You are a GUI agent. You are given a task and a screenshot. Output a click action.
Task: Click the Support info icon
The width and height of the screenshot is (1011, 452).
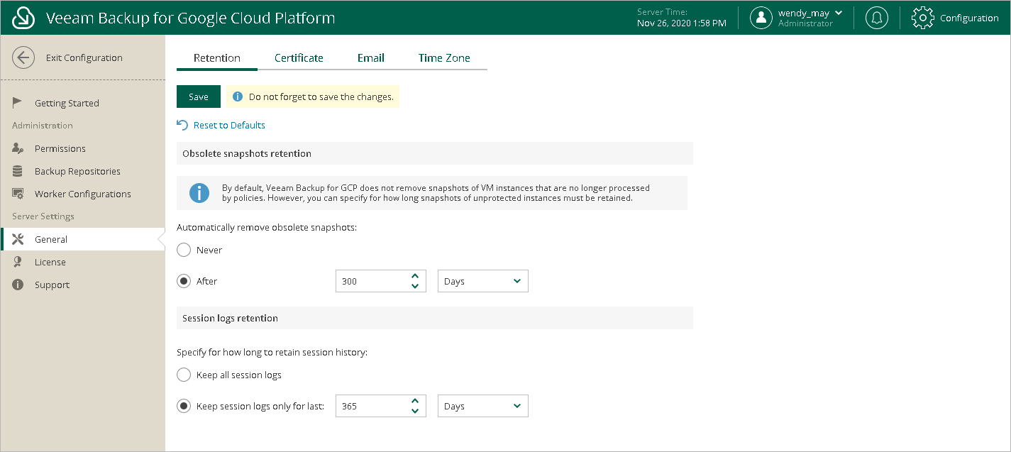[x=18, y=285]
